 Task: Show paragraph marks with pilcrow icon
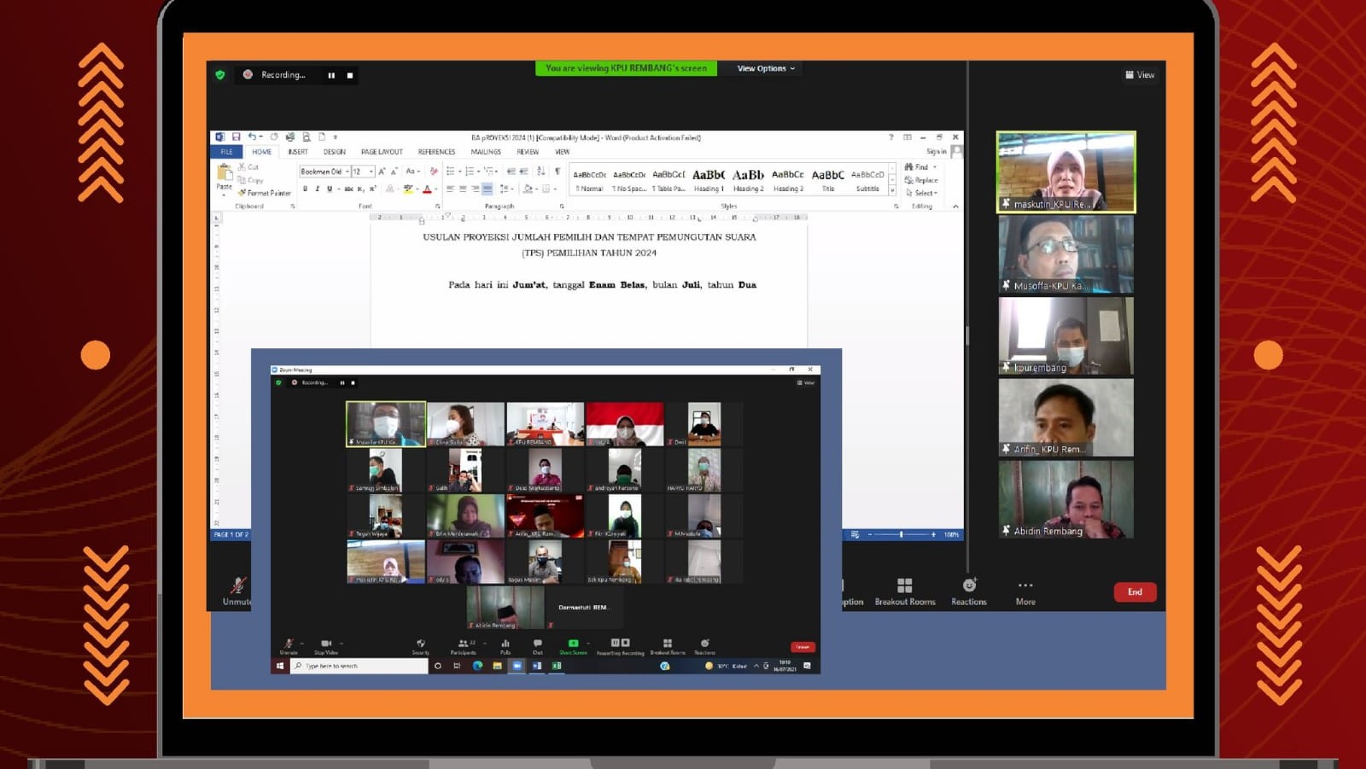[557, 172]
